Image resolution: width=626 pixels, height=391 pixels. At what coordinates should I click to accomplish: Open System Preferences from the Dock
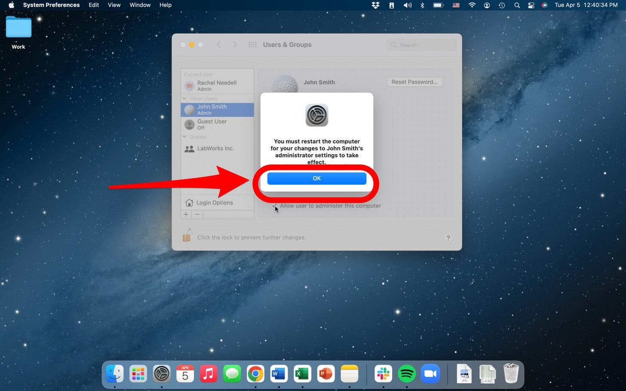[161, 373]
